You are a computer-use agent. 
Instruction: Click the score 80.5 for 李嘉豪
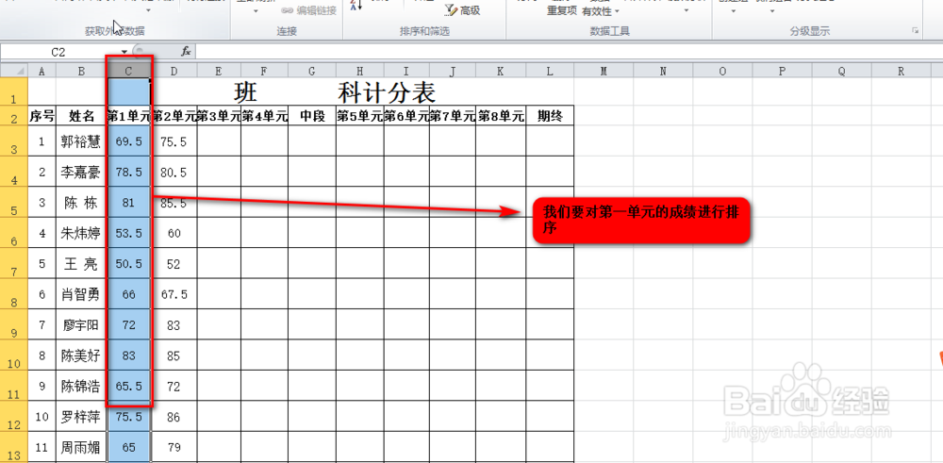(174, 172)
